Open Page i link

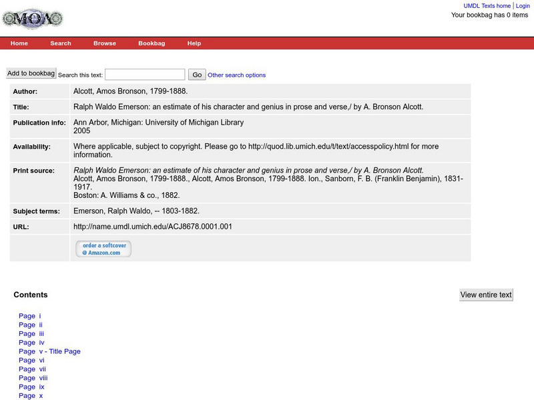pos(29,316)
